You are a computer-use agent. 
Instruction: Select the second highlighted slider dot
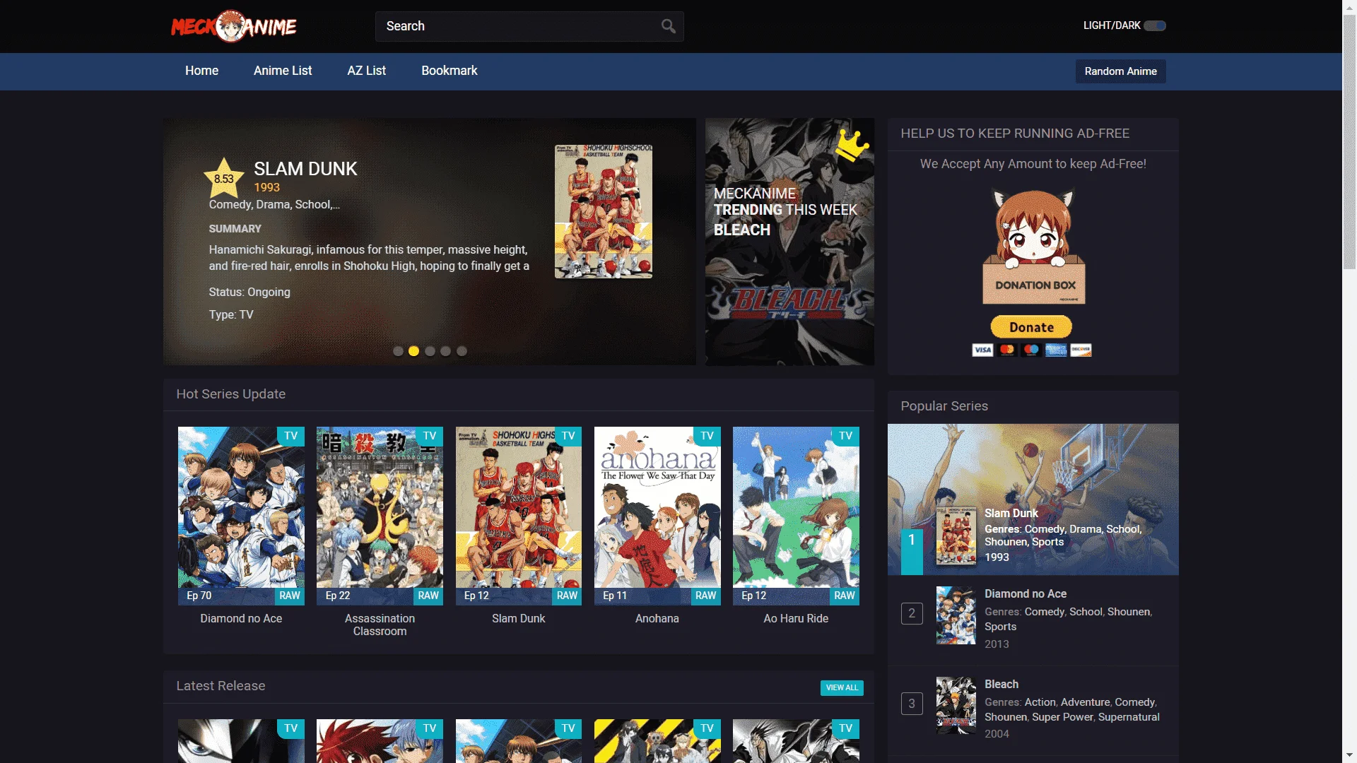(x=413, y=351)
